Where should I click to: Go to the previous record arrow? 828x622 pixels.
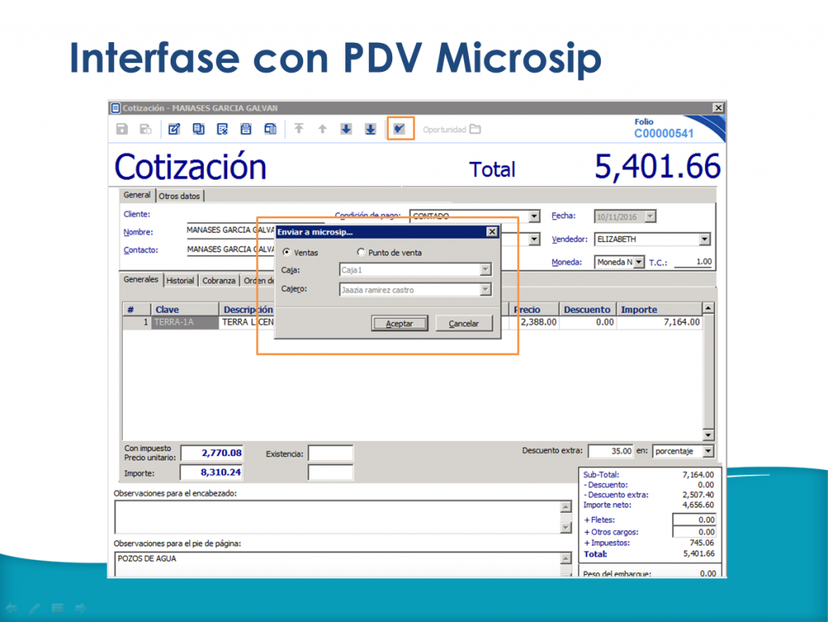[x=323, y=129]
